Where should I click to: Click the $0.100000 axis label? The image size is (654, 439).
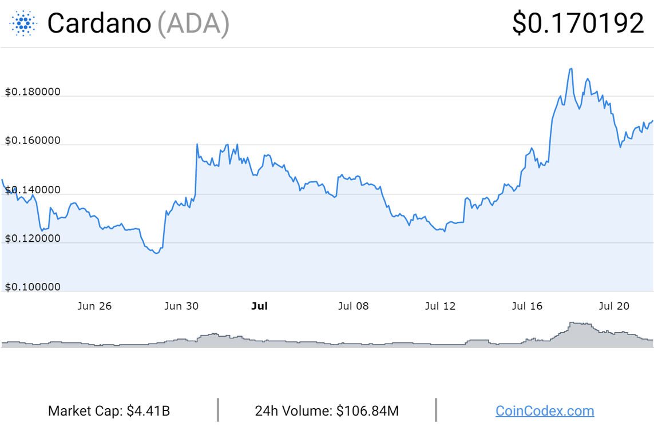click(x=33, y=286)
